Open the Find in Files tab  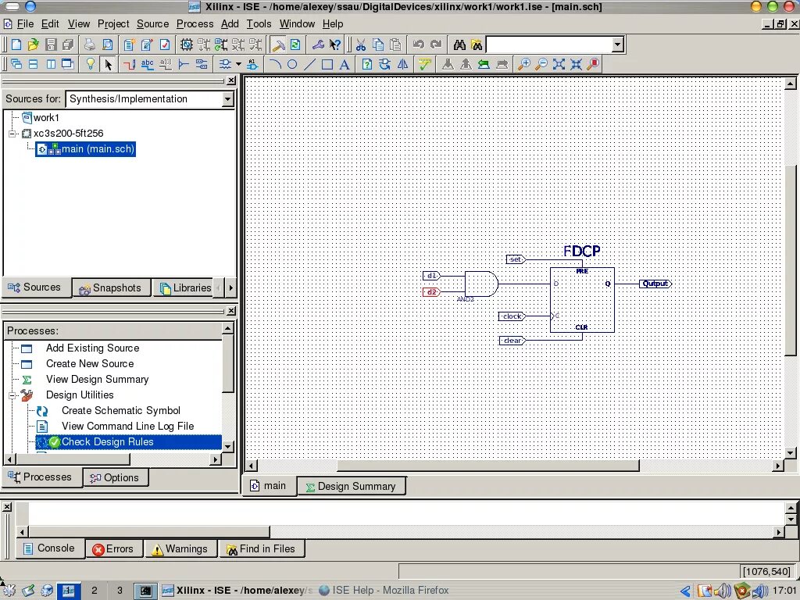[x=261, y=549]
